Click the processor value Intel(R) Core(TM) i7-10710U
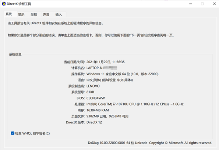The image size is (219, 150). point(135,104)
